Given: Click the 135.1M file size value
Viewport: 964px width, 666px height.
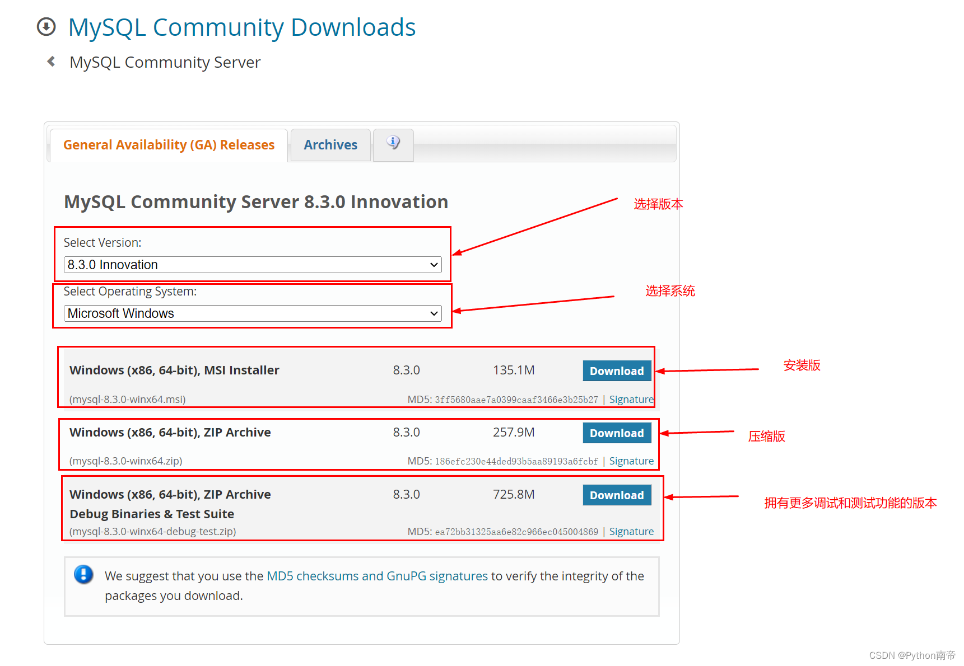Looking at the screenshot, I should pyautogui.click(x=514, y=370).
